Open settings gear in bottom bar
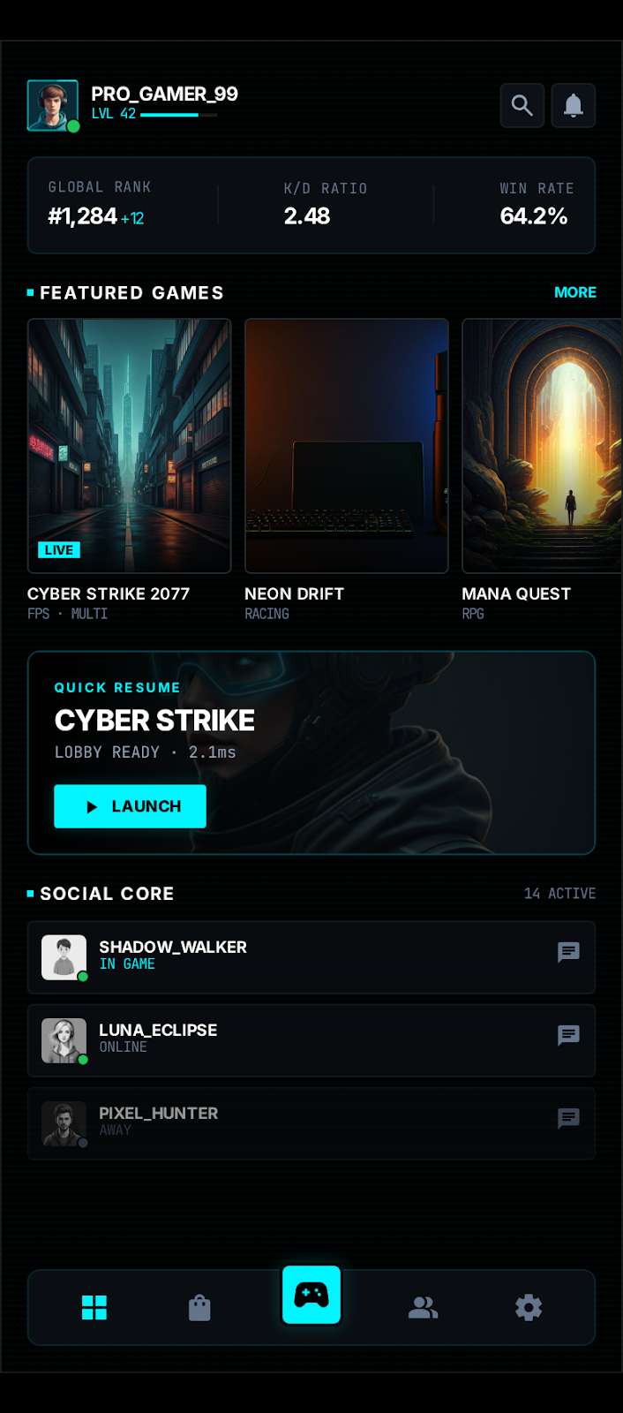 tap(529, 1307)
